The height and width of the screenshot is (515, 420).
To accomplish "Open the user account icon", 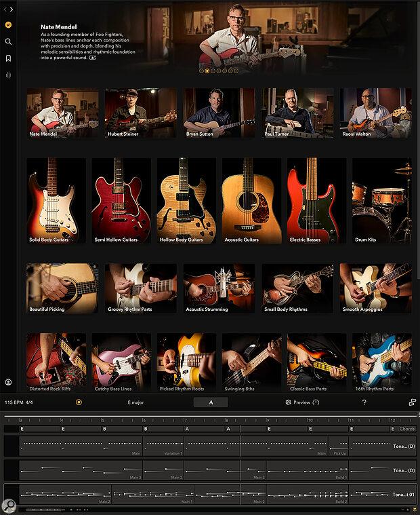I will (9, 382).
